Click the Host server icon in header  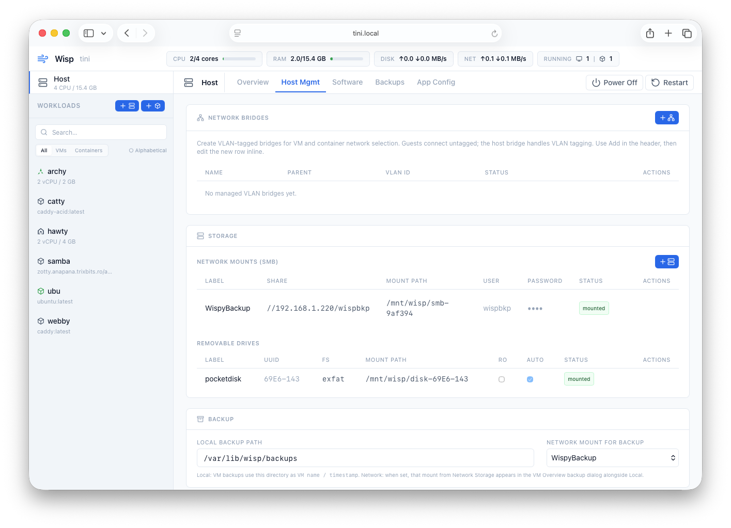[x=189, y=83]
